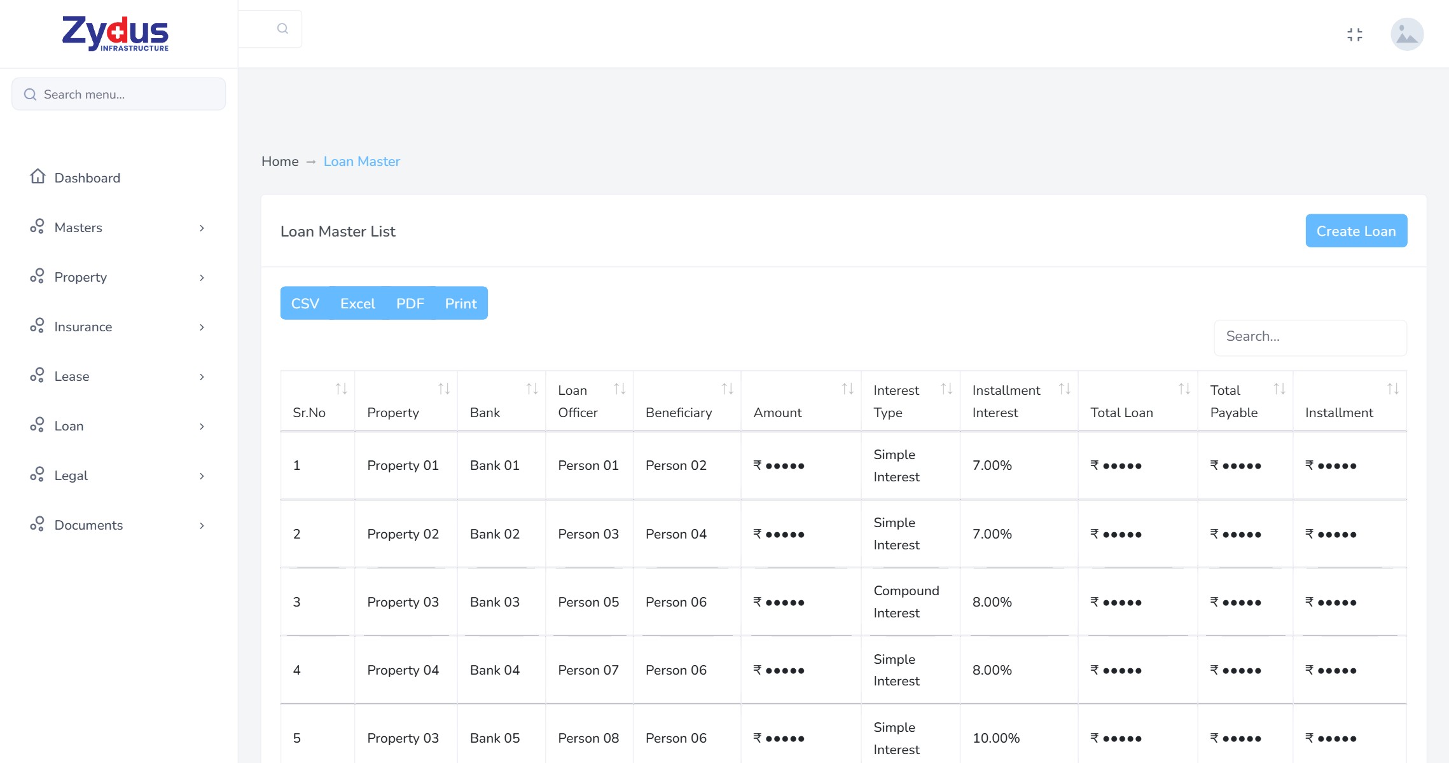Go to Home via breadcrumb

(x=280, y=162)
